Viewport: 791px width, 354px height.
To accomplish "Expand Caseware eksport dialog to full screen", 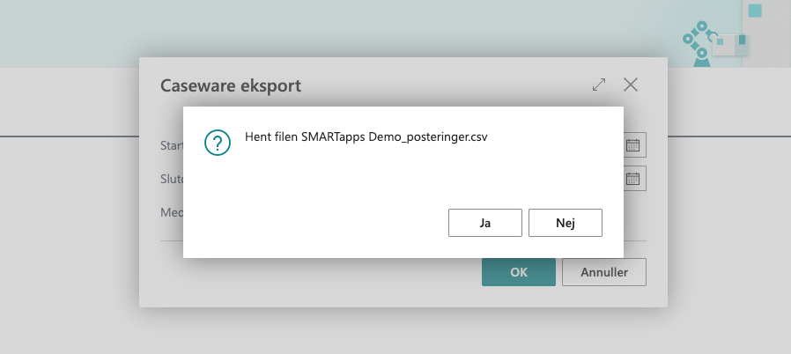I will pyautogui.click(x=599, y=85).
